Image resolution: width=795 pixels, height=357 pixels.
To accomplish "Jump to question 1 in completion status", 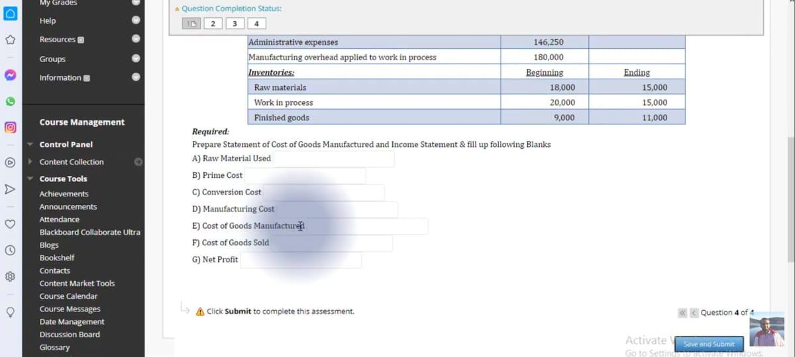I will [x=191, y=24].
